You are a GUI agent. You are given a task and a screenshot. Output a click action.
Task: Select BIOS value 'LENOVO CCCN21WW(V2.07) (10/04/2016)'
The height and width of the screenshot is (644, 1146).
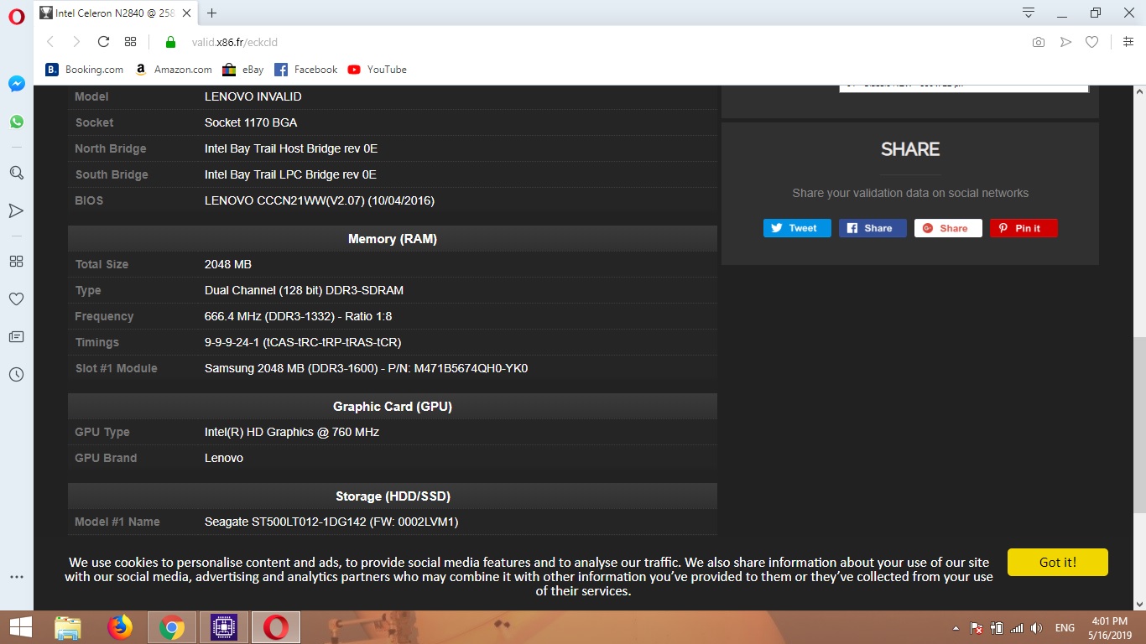[320, 200]
